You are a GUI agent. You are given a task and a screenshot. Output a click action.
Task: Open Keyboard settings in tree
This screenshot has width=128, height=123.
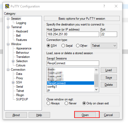click(22, 31)
